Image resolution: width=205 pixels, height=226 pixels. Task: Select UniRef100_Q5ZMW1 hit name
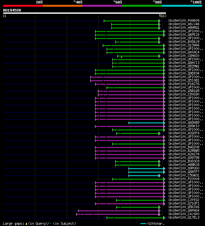184,66
